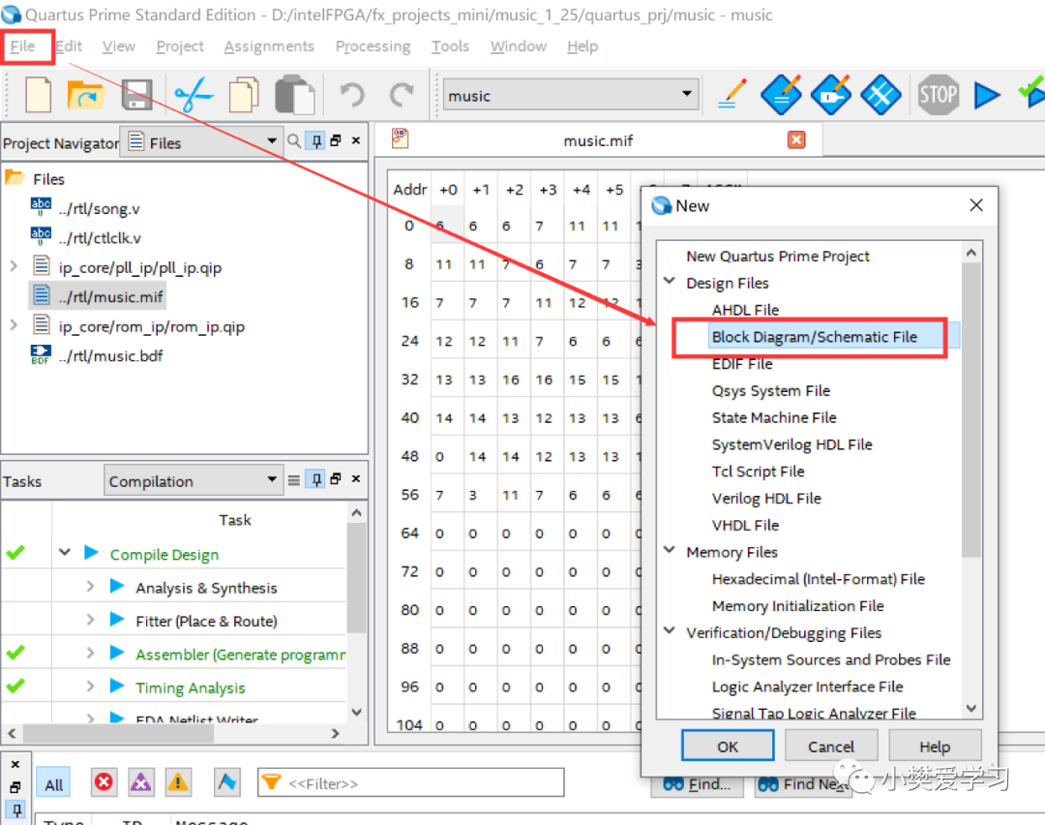This screenshot has height=825, width=1045.
Task: Select New Quartus Prime Project entry
Action: click(x=778, y=256)
